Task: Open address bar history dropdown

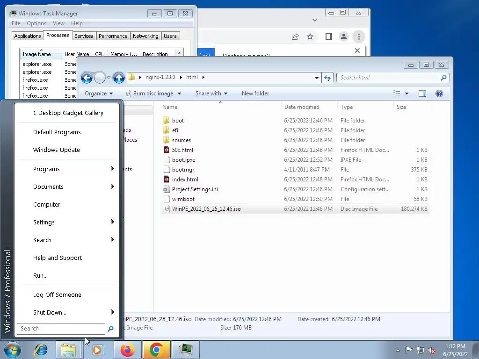Action: pyautogui.click(x=317, y=78)
